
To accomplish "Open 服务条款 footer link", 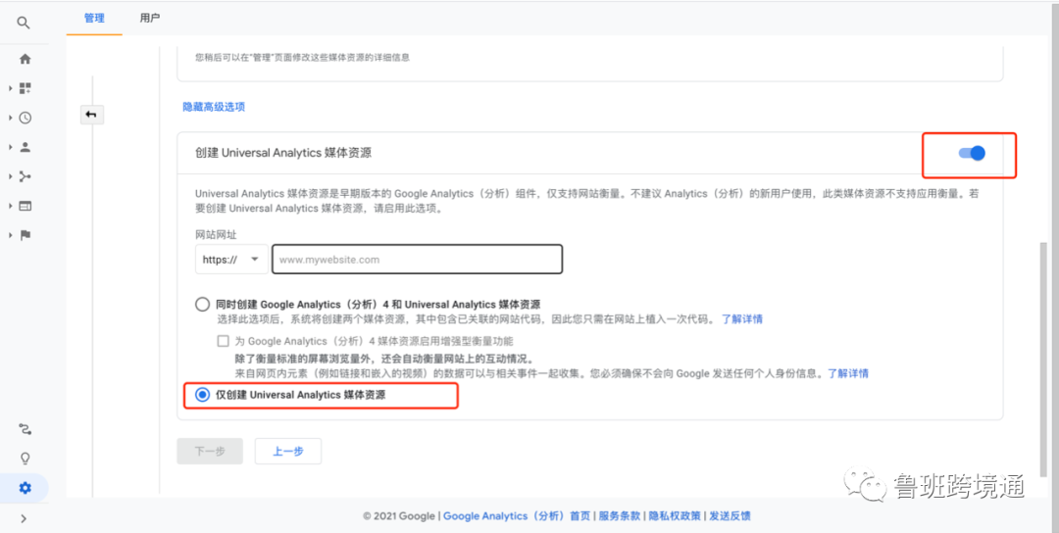I will (x=620, y=516).
